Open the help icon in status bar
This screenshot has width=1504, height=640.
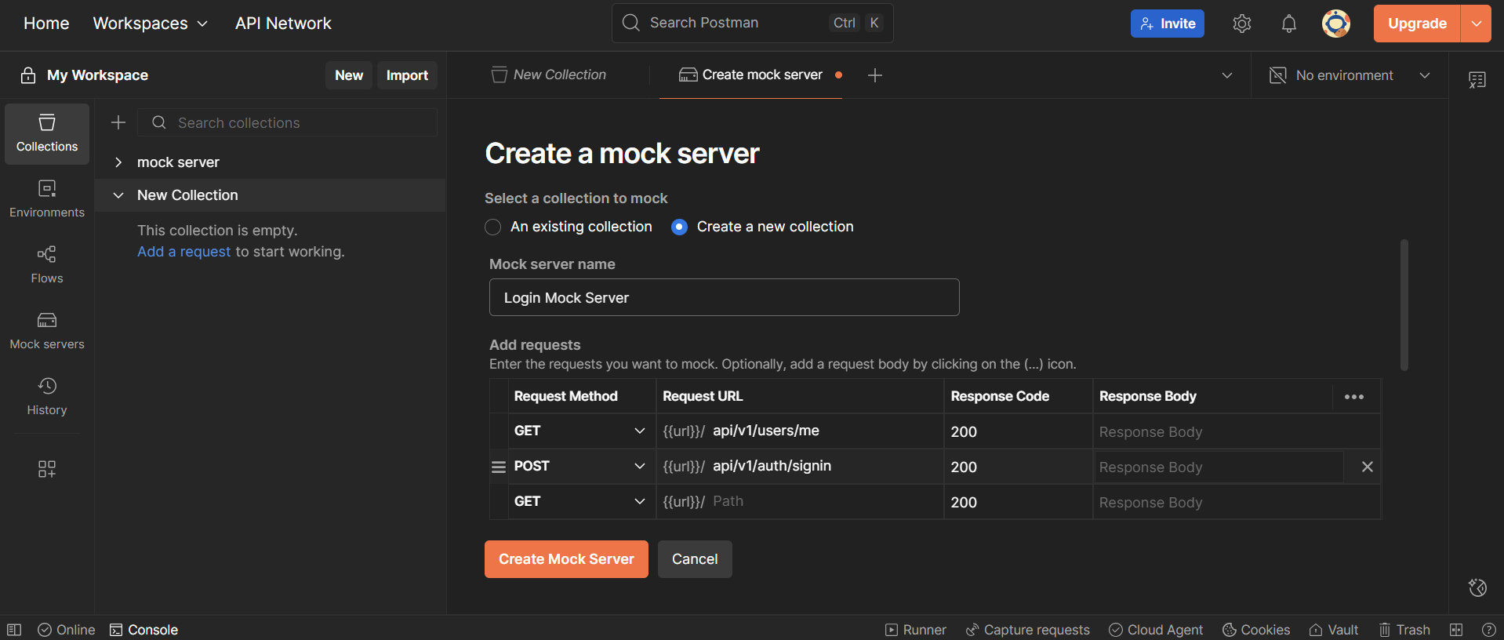pos(1489,630)
